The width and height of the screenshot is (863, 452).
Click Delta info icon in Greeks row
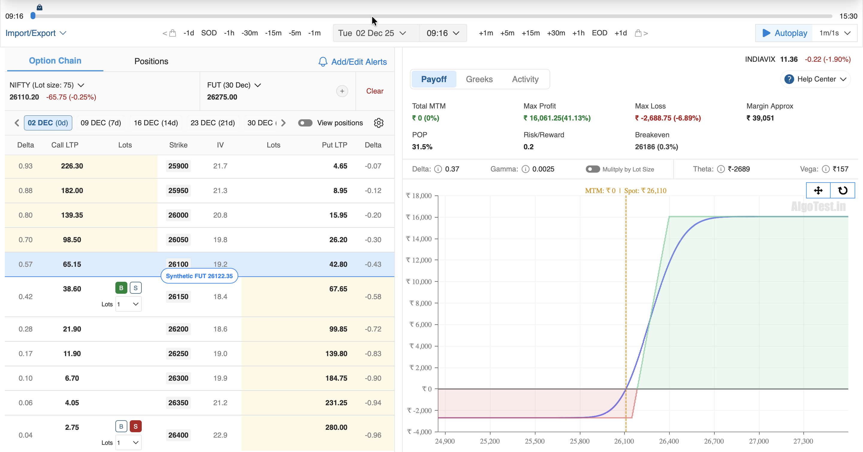click(438, 169)
